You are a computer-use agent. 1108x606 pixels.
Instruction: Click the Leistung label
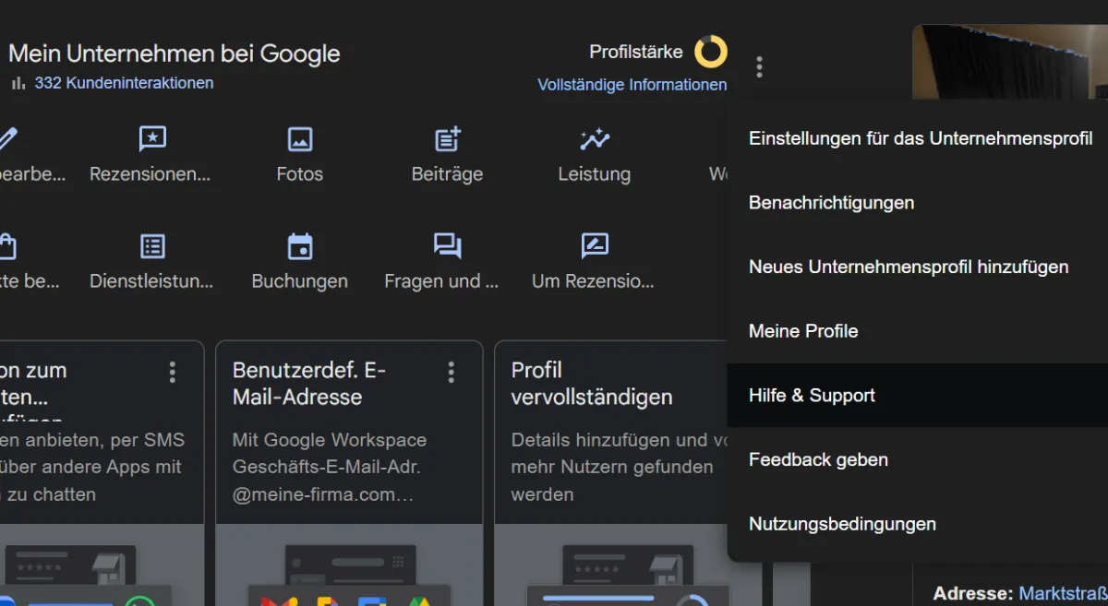[595, 174]
